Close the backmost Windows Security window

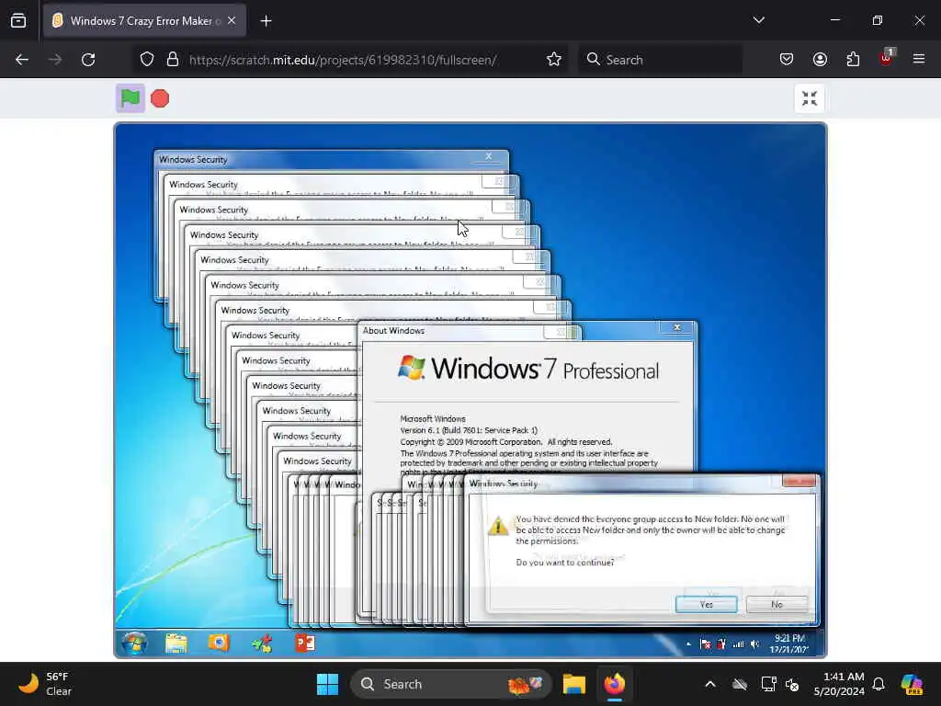coord(489,156)
